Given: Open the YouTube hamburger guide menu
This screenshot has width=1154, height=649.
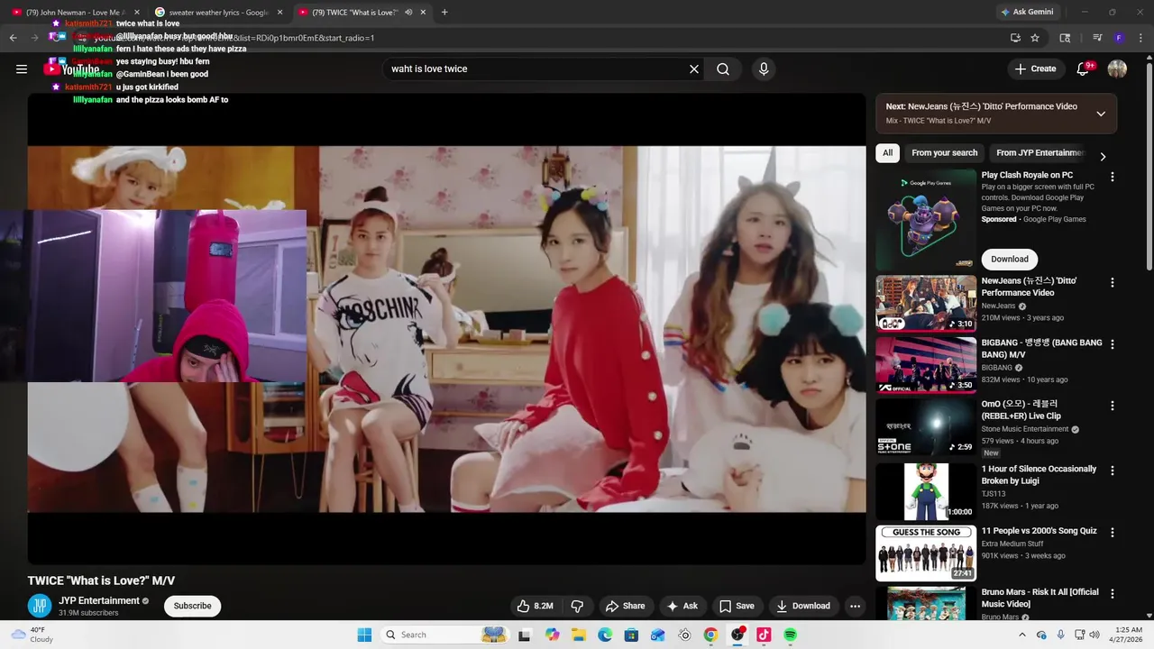Looking at the screenshot, I should click(x=22, y=69).
